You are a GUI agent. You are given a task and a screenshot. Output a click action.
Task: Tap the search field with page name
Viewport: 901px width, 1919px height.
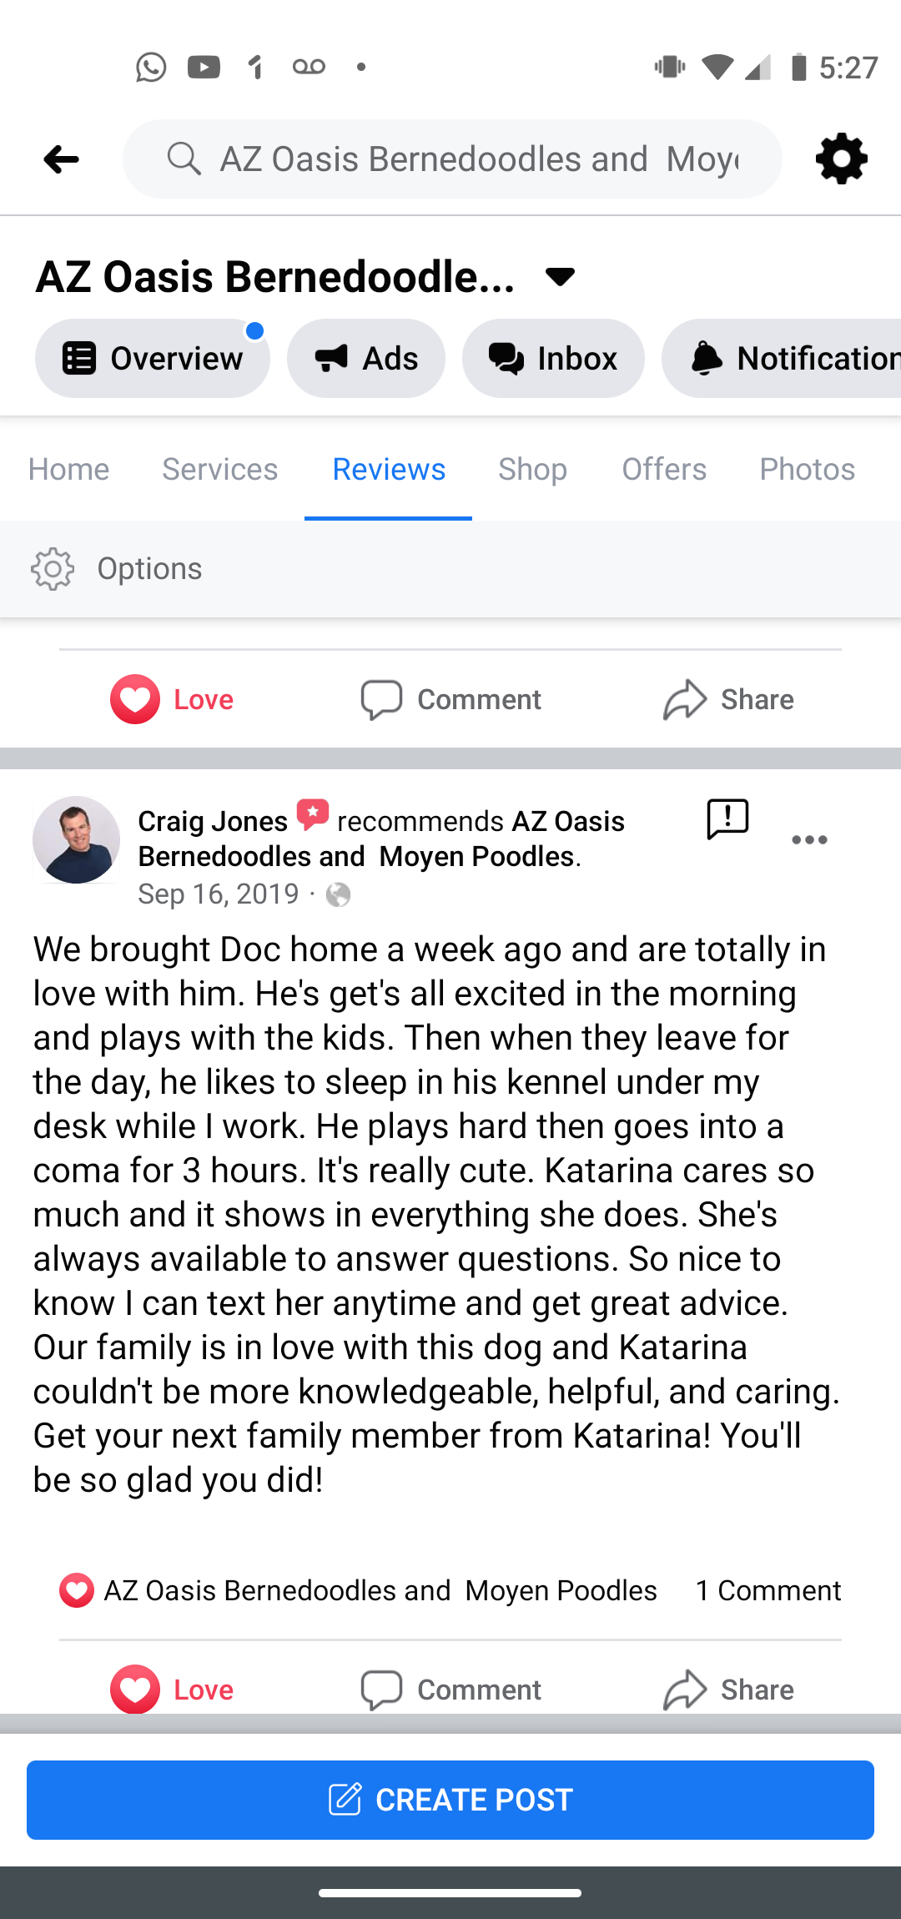coord(479,159)
